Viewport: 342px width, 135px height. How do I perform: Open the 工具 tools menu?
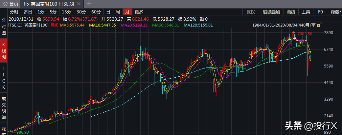coord(306,12)
